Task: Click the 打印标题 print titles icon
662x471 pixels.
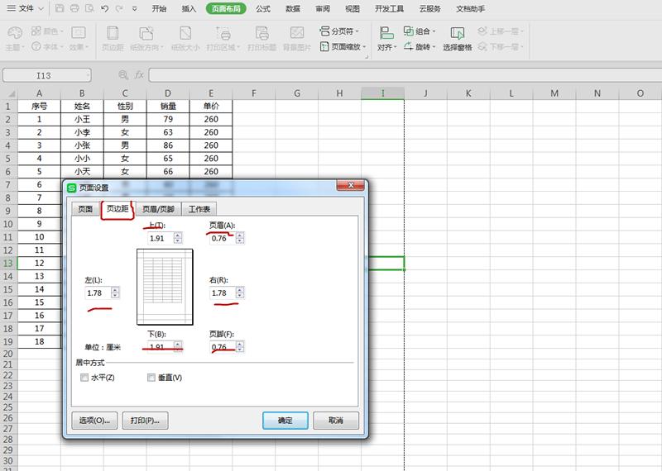Action: (x=261, y=33)
